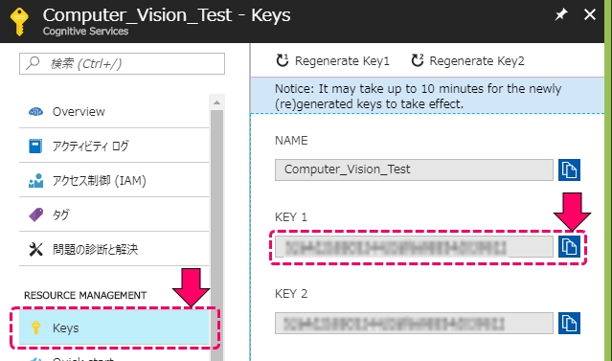Click the Regenerate Key1 refresh icon
This screenshot has width=612, height=361.
[283, 60]
